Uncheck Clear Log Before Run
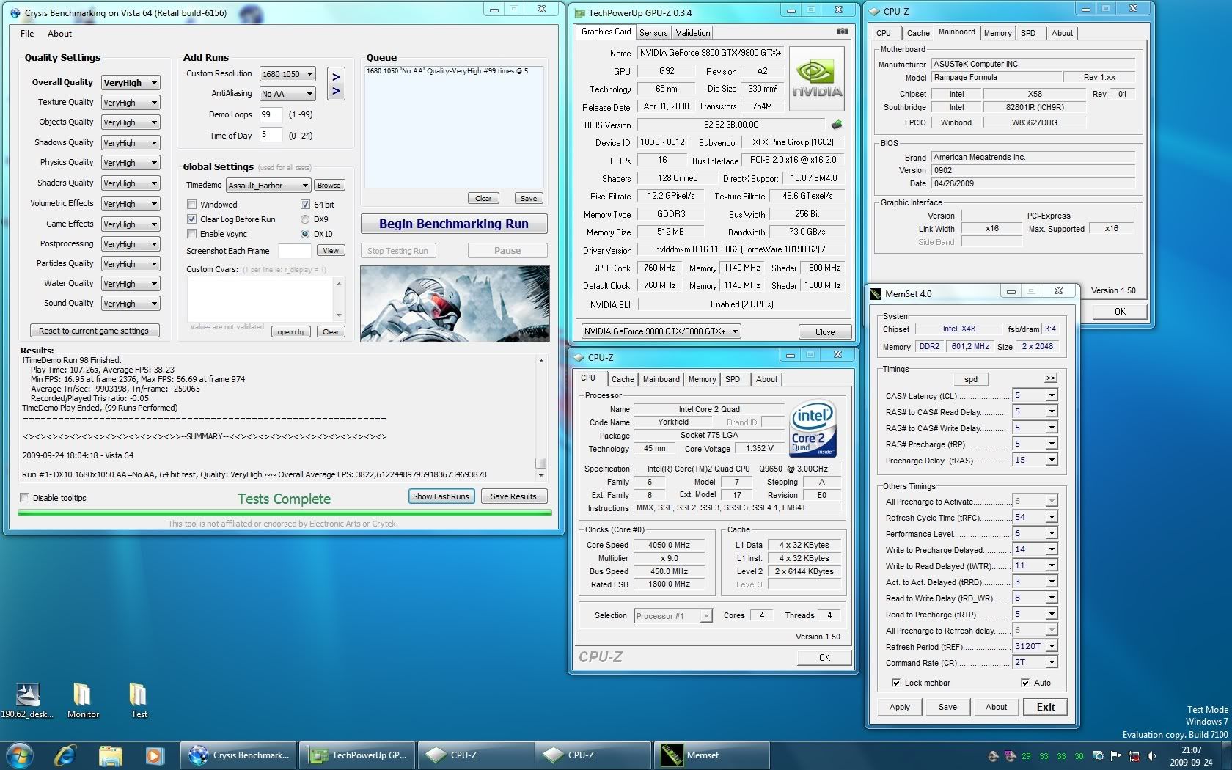This screenshot has height=770, width=1232. point(191,219)
